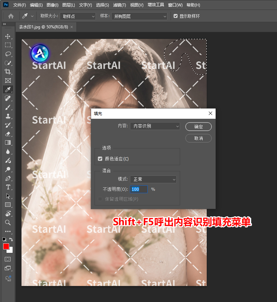Select the Crop tool
The height and width of the screenshot is (302, 277).
click(x=8, y=72)
